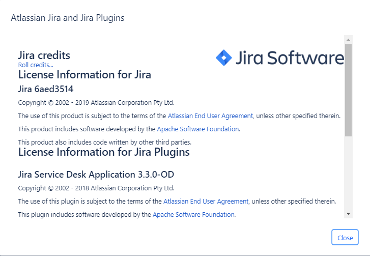Click the third parties code sentence
Image resolution: width=370 pixels, height=256 pixels.
coord(105,143)
